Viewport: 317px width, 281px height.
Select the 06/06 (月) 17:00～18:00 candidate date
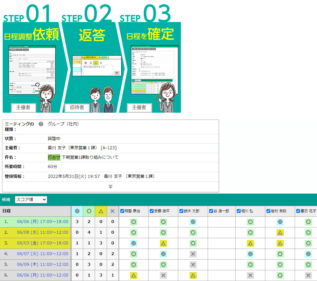[x=42, y=222]
